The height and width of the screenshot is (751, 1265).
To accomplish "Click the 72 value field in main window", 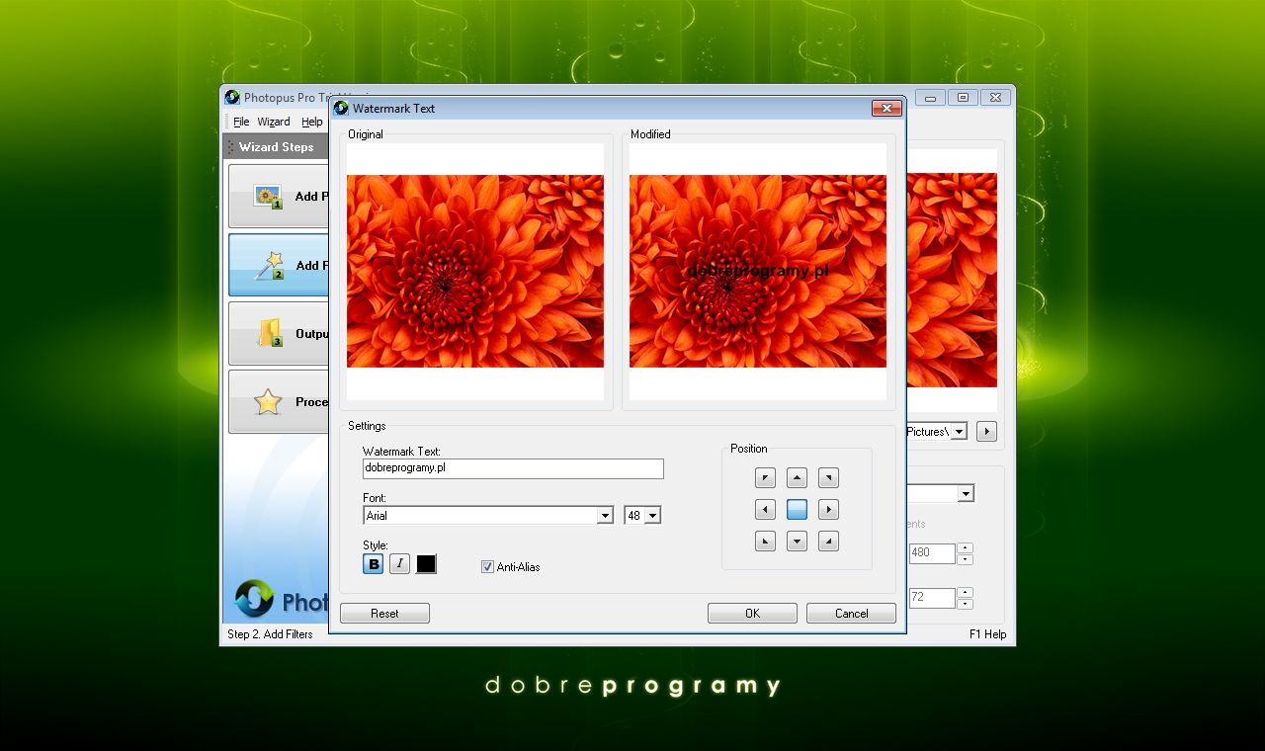I will [931, 598].
